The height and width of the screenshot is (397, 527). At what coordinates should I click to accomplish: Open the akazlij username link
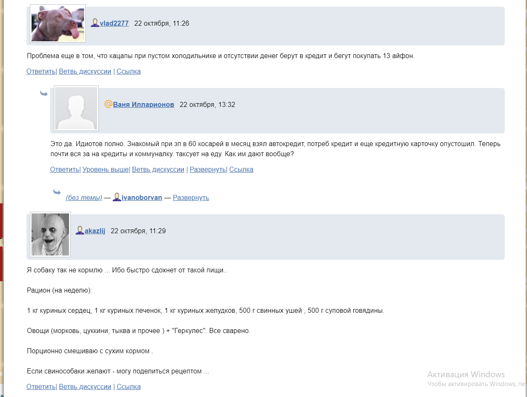coord(95,231)
